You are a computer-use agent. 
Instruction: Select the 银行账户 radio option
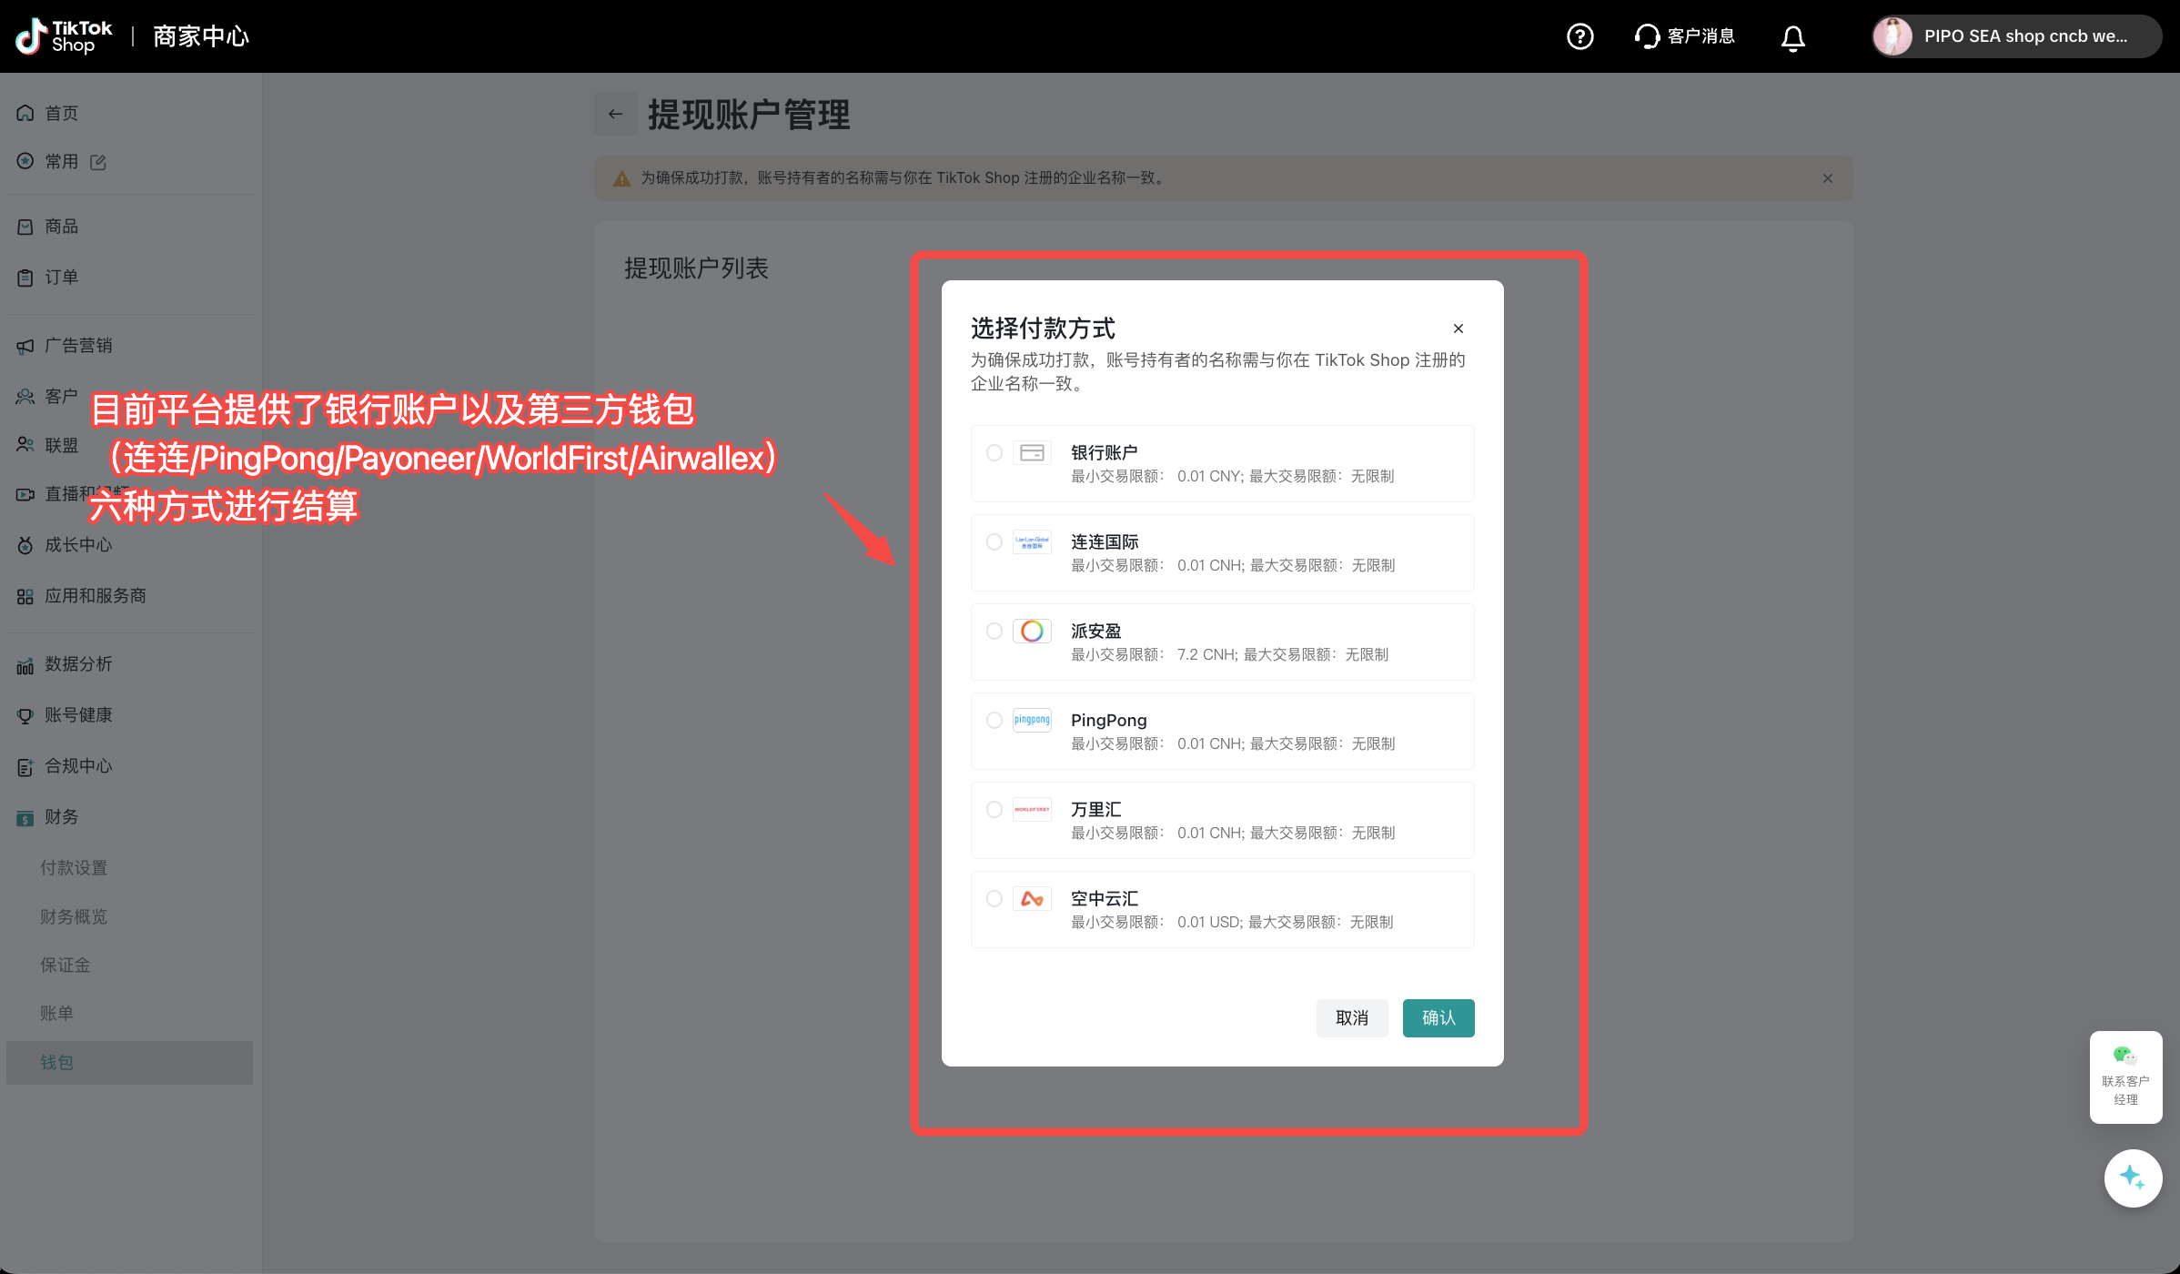(x=994, y=453)
